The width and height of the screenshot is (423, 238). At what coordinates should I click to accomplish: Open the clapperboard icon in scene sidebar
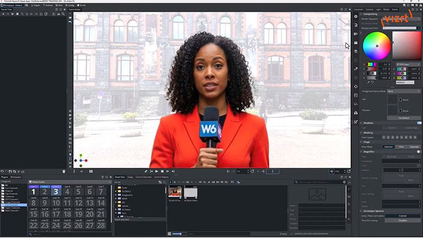point(356,43)
